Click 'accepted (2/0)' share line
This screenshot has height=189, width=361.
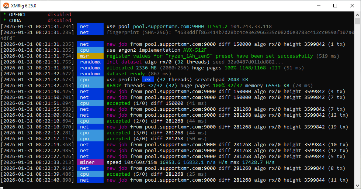click(157, 121)
